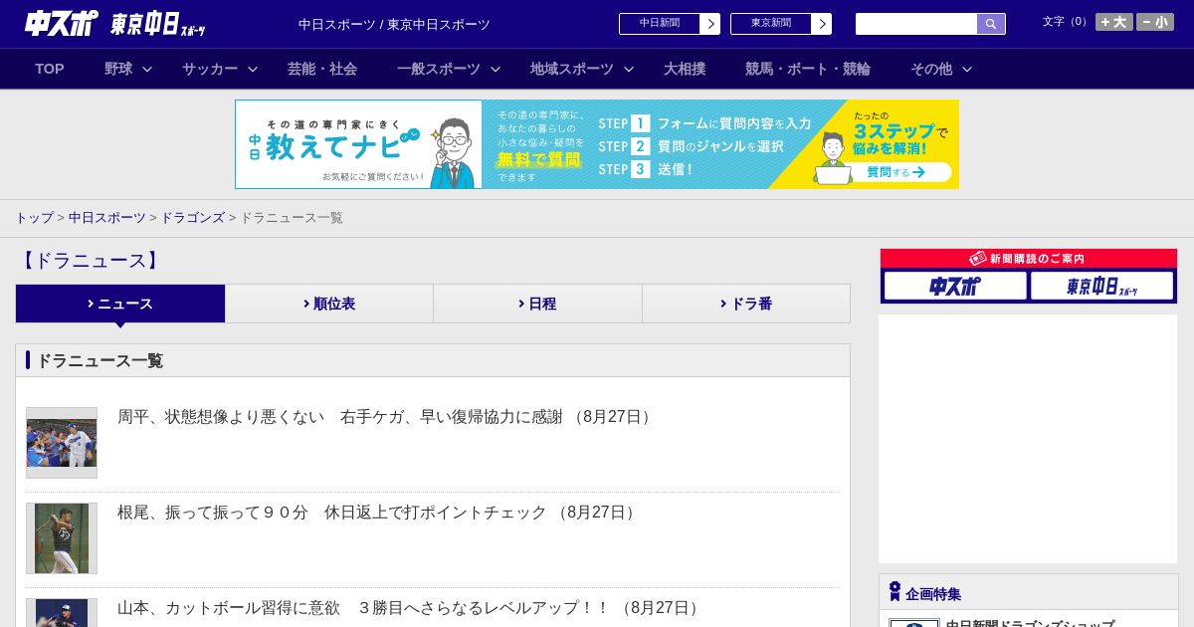Go to トップ breadcrumb link

(35, 218)
